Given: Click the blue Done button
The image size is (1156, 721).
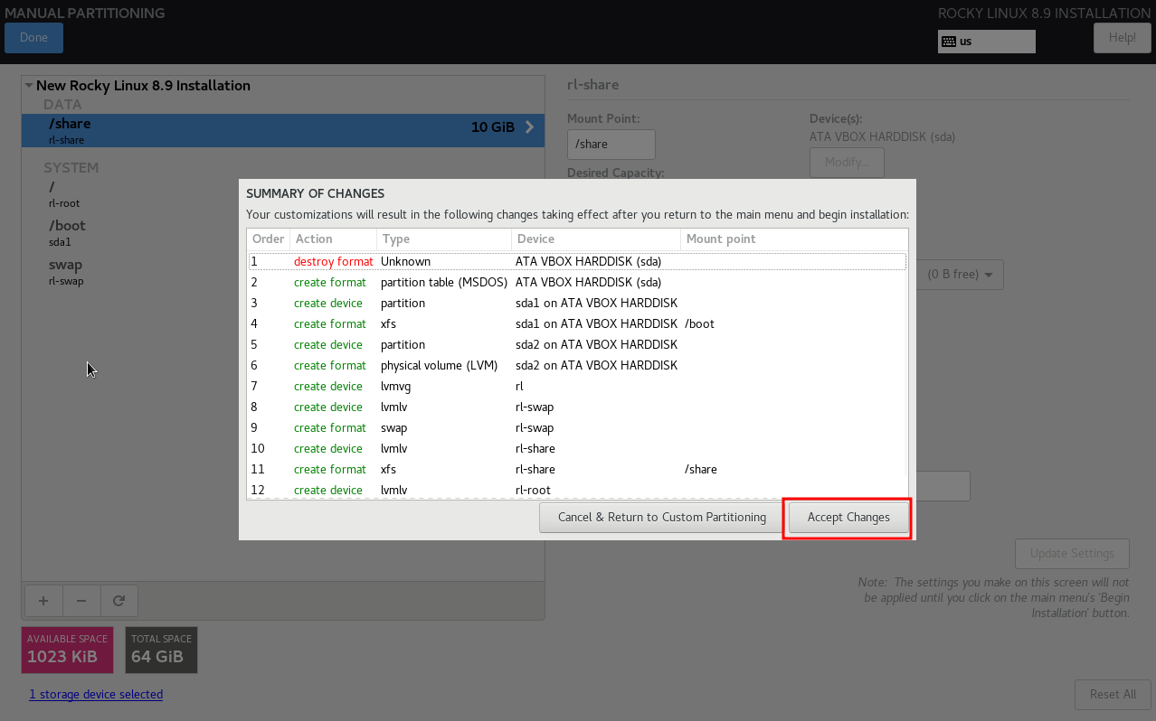Looking at the screenshot, I should 33,38.
